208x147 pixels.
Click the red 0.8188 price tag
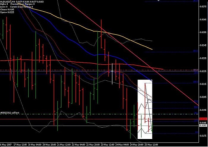(x=203, y=119)
